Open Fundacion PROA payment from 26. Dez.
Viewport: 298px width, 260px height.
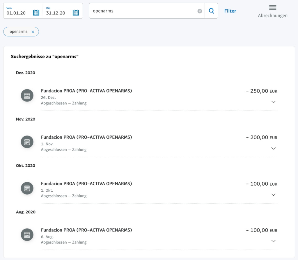(x=86, y=91)
